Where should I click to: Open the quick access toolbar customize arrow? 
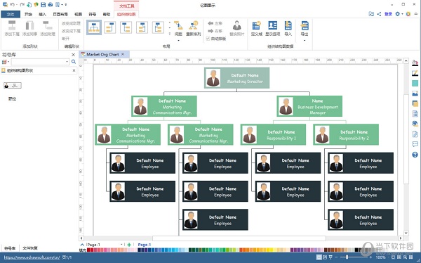pos(66,5)
